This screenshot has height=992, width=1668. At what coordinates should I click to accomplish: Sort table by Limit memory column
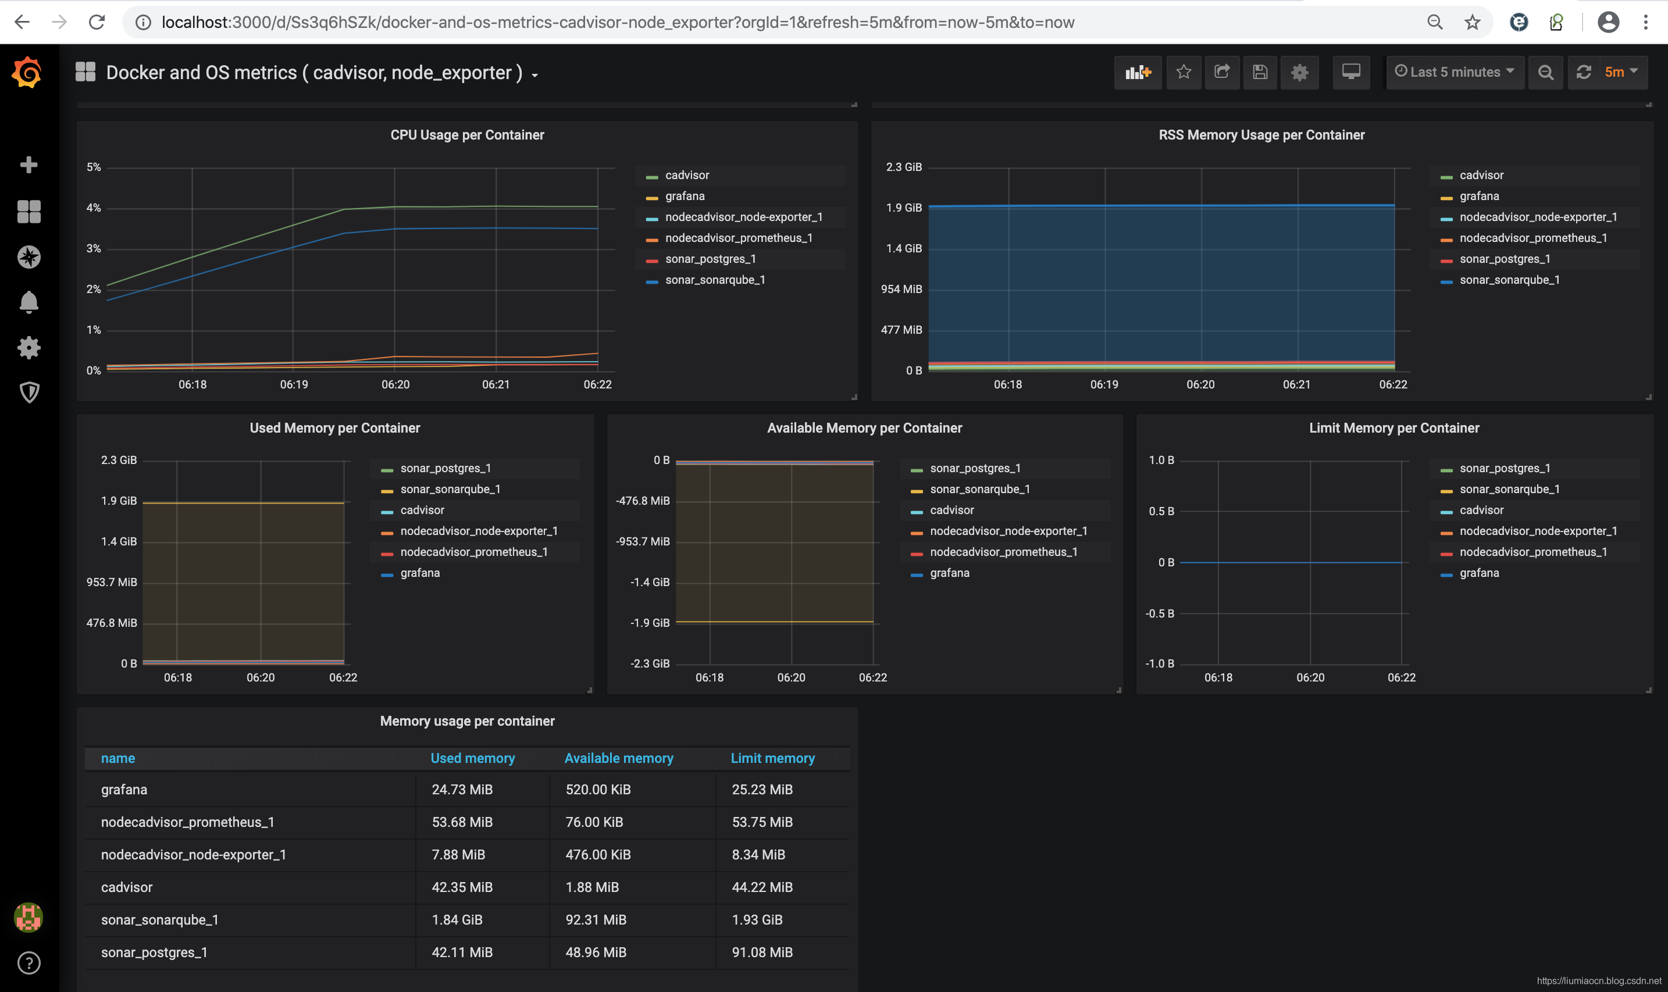click(772, 758)
